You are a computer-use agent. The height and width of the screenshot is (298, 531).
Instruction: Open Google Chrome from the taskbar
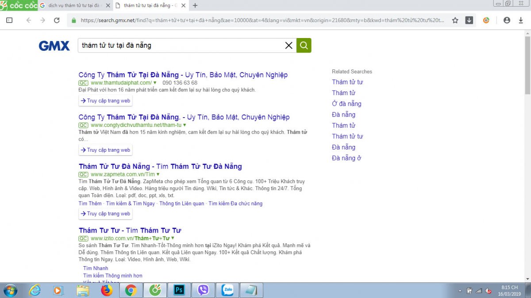(131, 290)
